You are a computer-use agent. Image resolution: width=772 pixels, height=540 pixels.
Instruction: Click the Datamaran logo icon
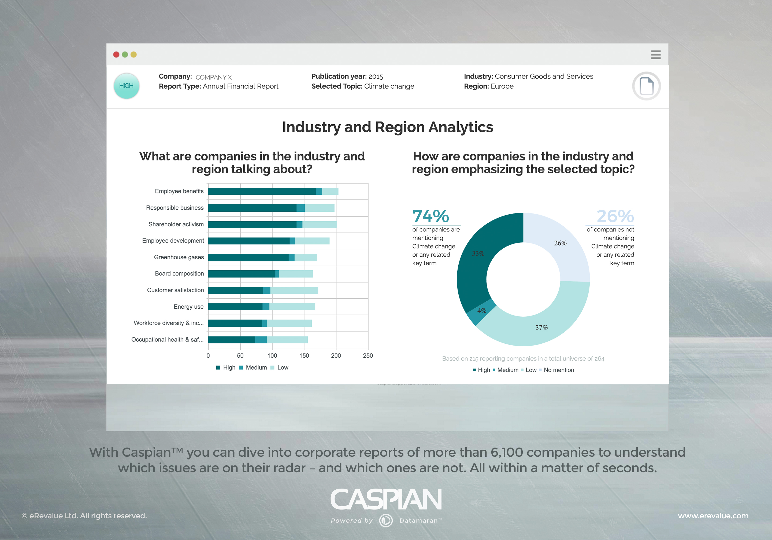pyautogui.click(x=386, y=520)
